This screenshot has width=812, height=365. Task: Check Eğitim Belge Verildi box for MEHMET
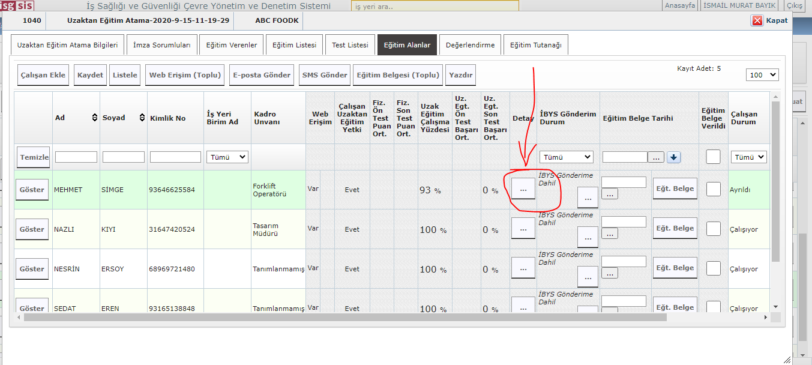tap(713, 189)
